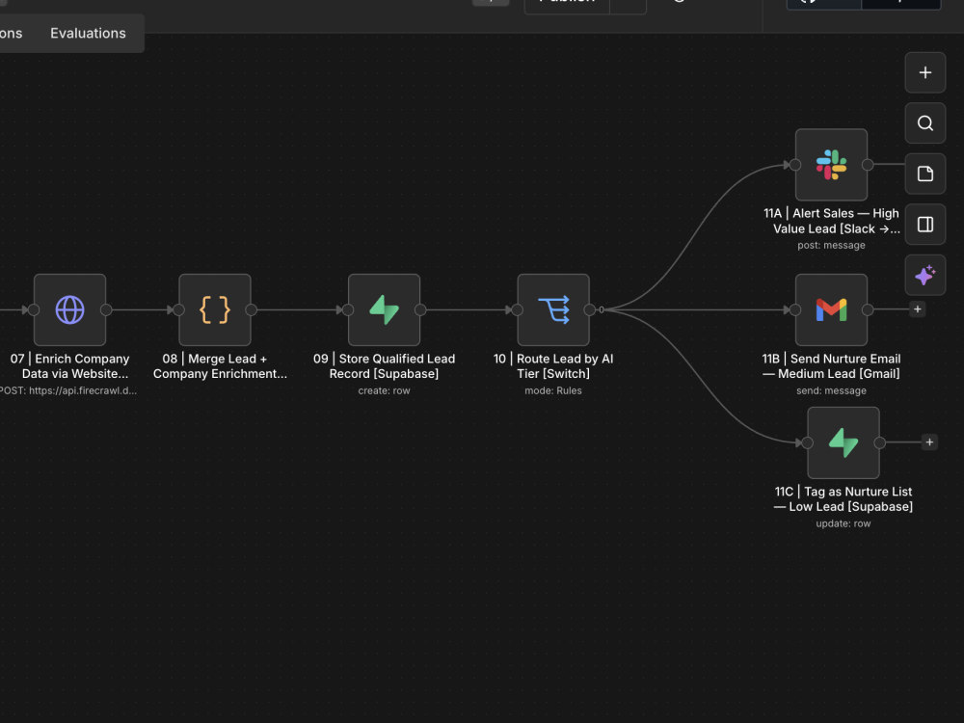This screenshot has height=723, width=964.
Task: Click the input connector of node 11C
Action: pyautogui.click(x=807, y=442)
